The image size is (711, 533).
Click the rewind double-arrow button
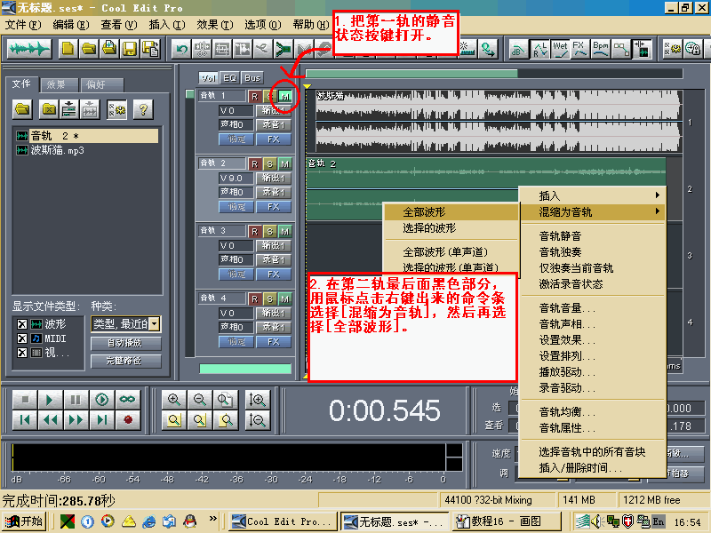click(51, 420)
